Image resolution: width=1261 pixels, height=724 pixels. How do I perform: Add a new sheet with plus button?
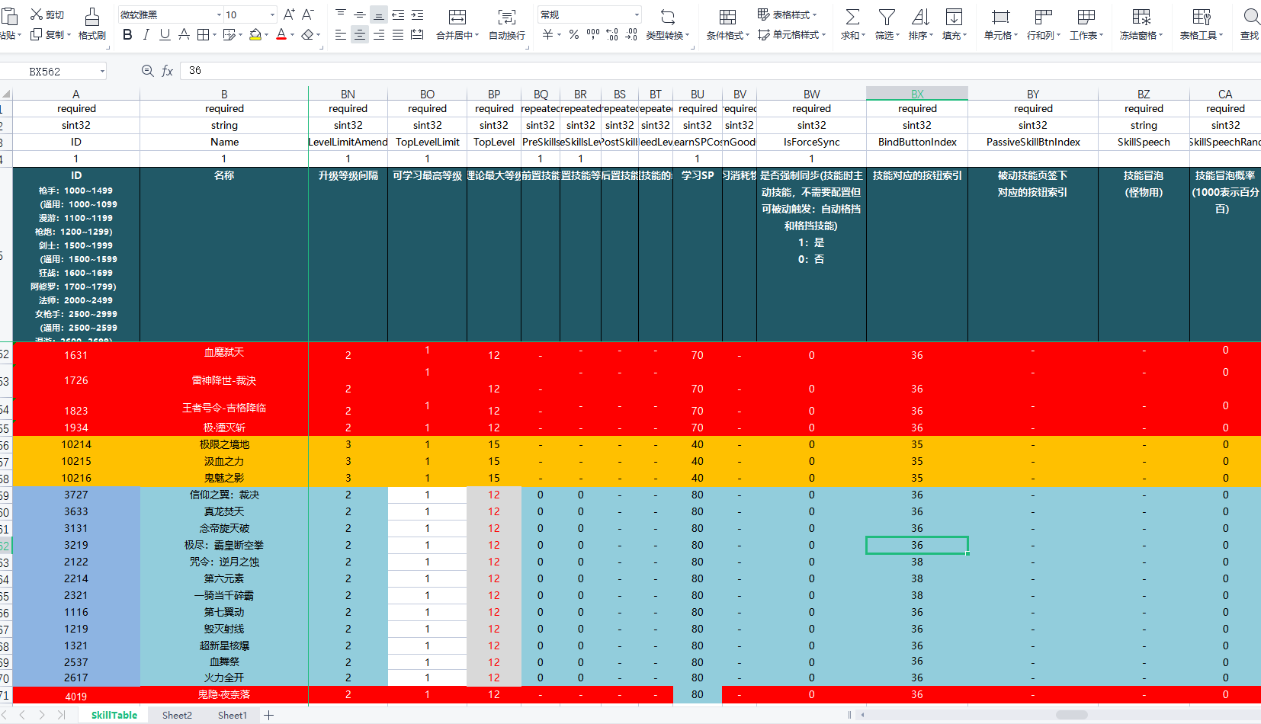268,715
